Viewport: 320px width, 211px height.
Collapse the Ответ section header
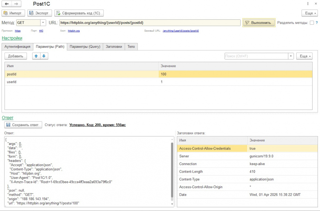[x=7, y=117]
